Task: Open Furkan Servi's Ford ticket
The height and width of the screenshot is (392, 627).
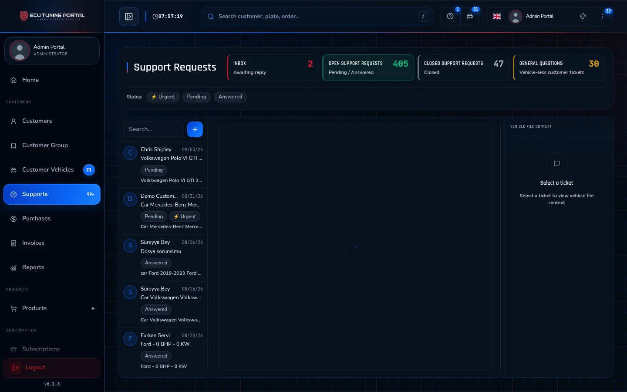Action: (163, 351)
